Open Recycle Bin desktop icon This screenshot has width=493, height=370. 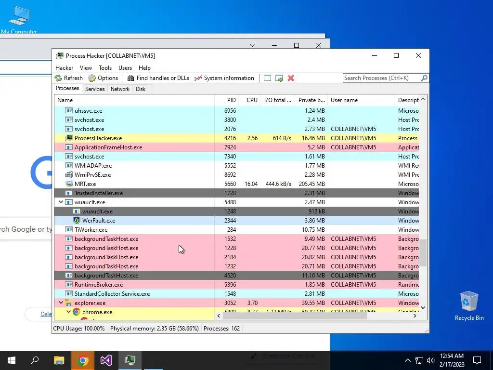click(x=469, y=306)
